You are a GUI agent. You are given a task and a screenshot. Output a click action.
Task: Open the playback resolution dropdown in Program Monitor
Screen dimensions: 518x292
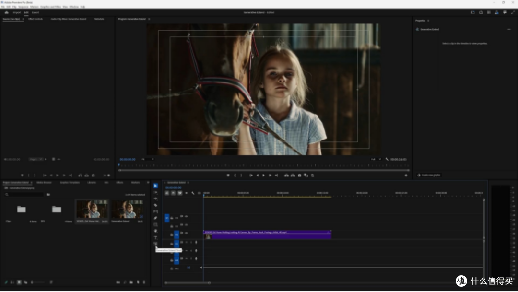pyautogui.click(x=376, y=159)
